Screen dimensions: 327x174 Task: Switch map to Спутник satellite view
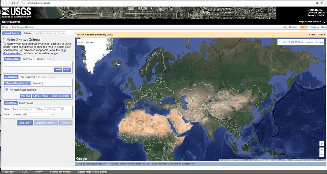90,42
